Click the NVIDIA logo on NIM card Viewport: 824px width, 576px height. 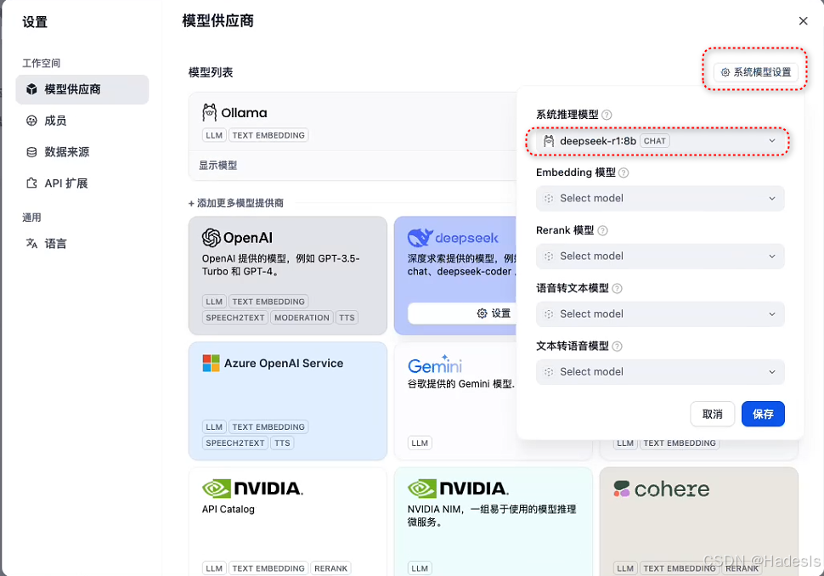[x=458, y=488]
